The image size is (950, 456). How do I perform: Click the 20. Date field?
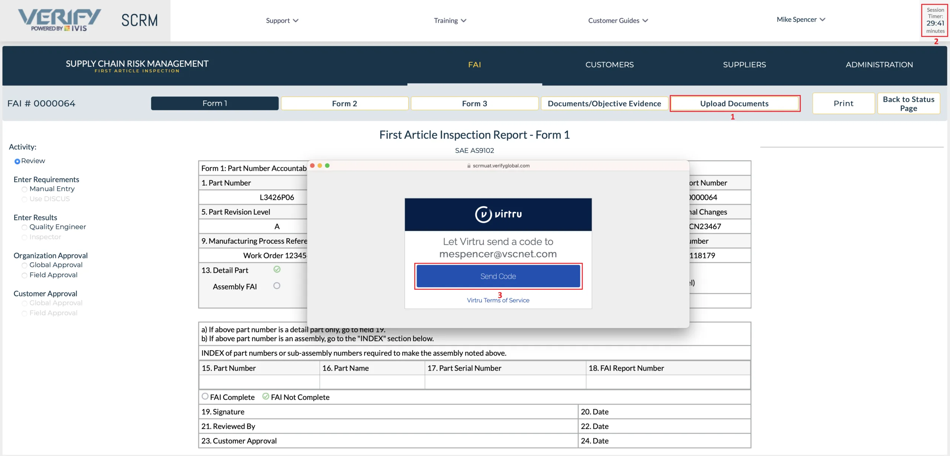pos(664,412)
